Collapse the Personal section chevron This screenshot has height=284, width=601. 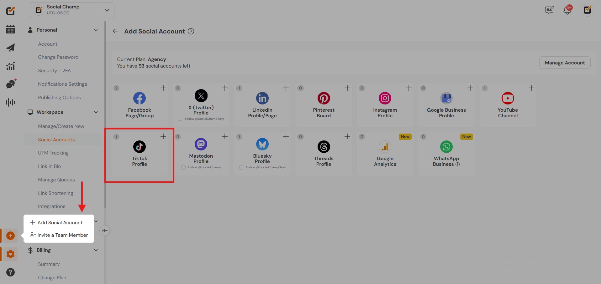(x=96, y=30)
